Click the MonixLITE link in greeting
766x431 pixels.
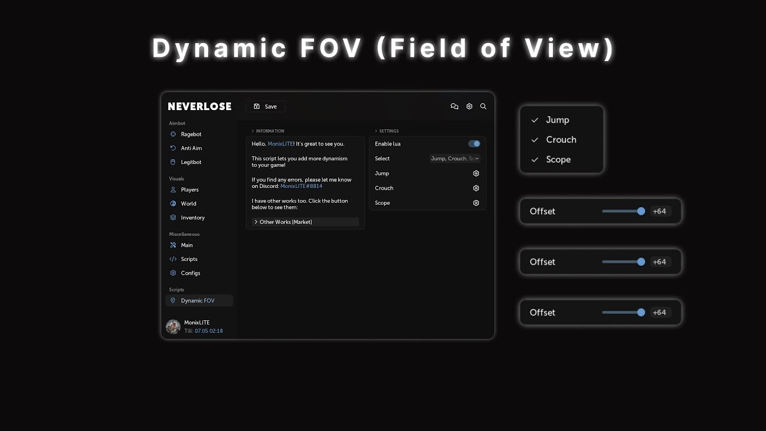[x=281, y=144]
